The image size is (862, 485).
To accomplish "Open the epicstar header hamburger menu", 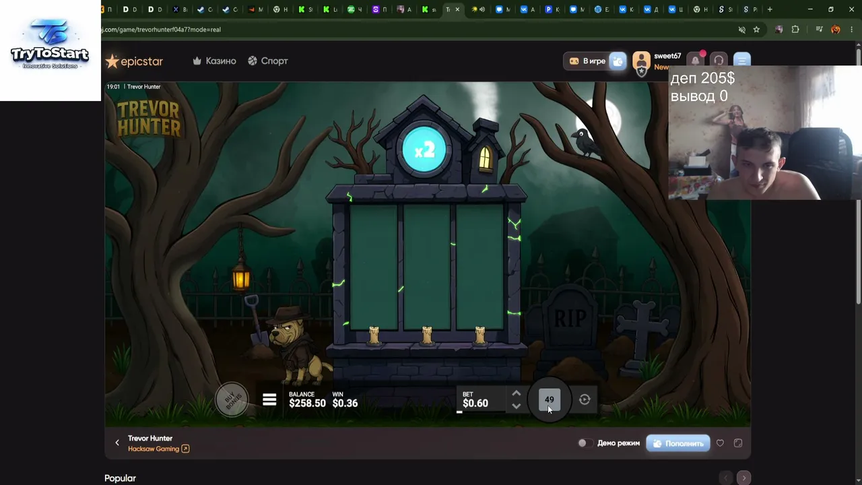I will [741, 61].
